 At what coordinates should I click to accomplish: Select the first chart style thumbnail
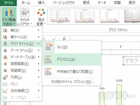pyautogui.click(x=60, y=16)
